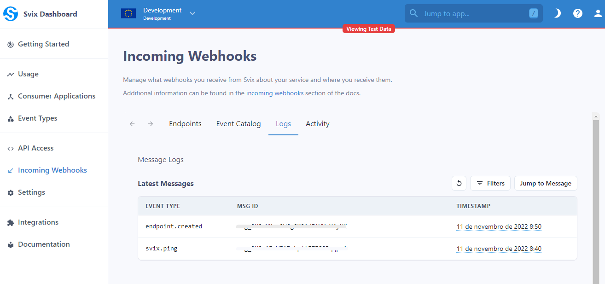The image size is (605, 284).
Task: Open the Settings gear icon
Action: coord(10,192)
